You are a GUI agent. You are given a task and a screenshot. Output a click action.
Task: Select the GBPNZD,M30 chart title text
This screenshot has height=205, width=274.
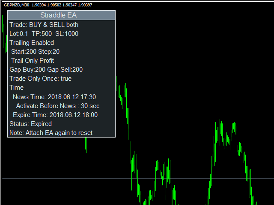pos(16,5)
